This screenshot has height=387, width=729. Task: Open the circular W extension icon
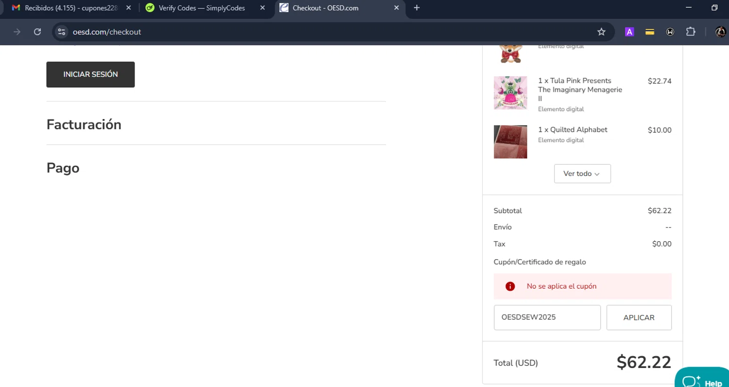tap(670, 32)
